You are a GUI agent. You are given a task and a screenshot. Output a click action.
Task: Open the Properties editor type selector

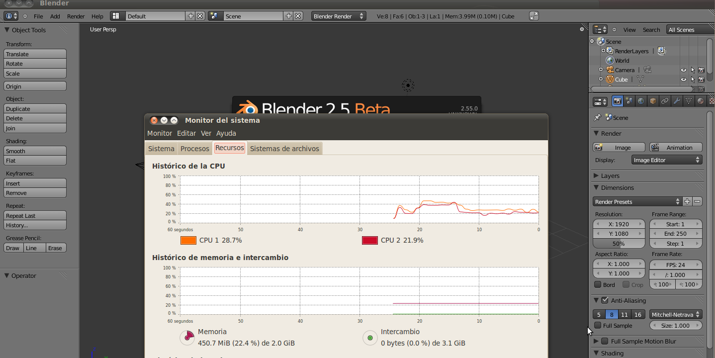[600, 101]
